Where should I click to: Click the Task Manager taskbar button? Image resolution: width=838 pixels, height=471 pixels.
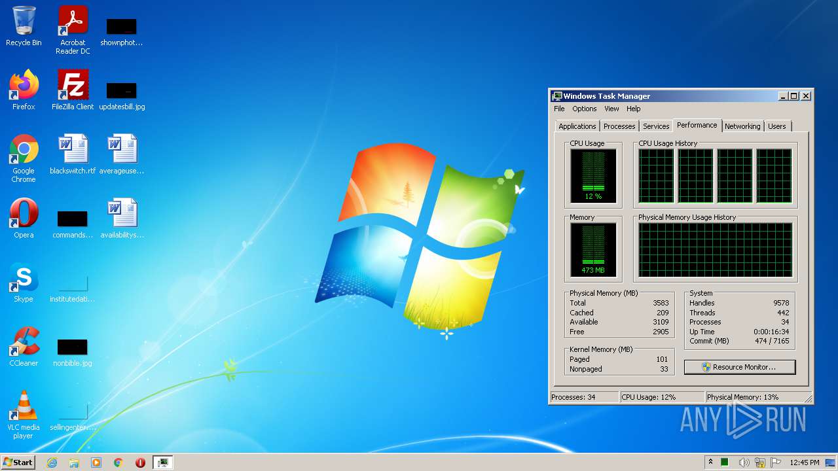pos(162,462)
